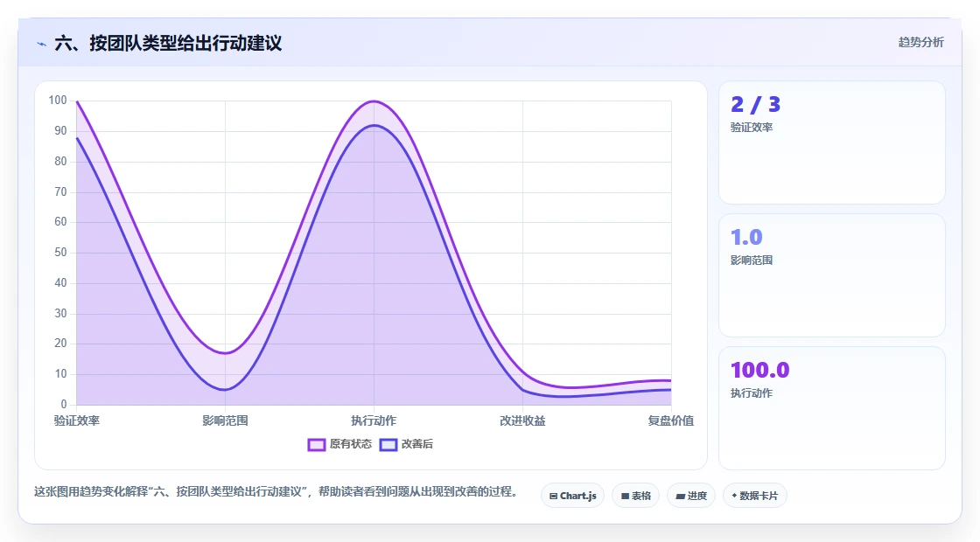
Task: Click the section title 六、按团队类型给出行动建议
Action: click(168, 43)
